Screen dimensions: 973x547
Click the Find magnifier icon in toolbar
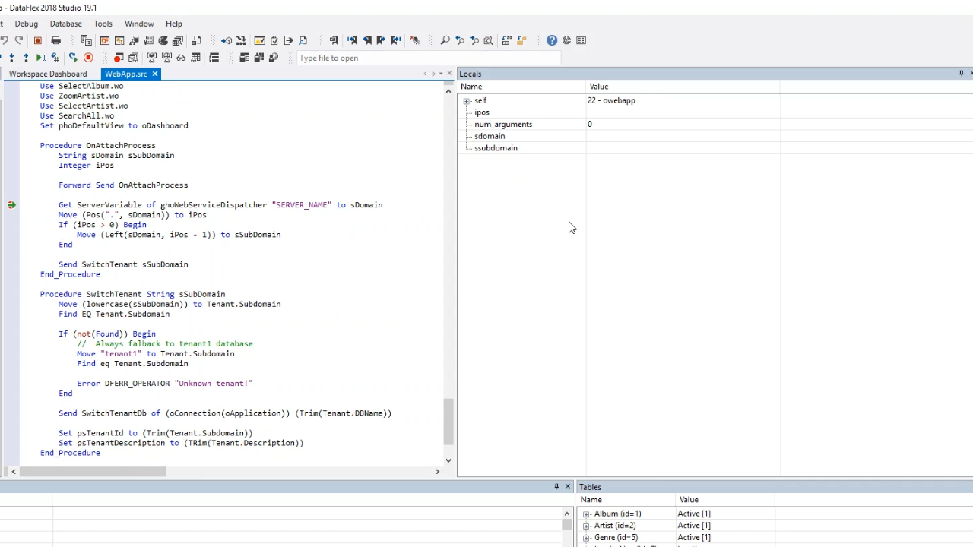[x=445, y=40]
